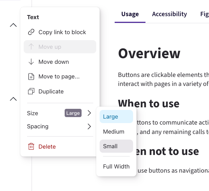This screenshot has height=191, width=209.
Task: Click the chain-link icon for Copy link to block
Action: 31,32
